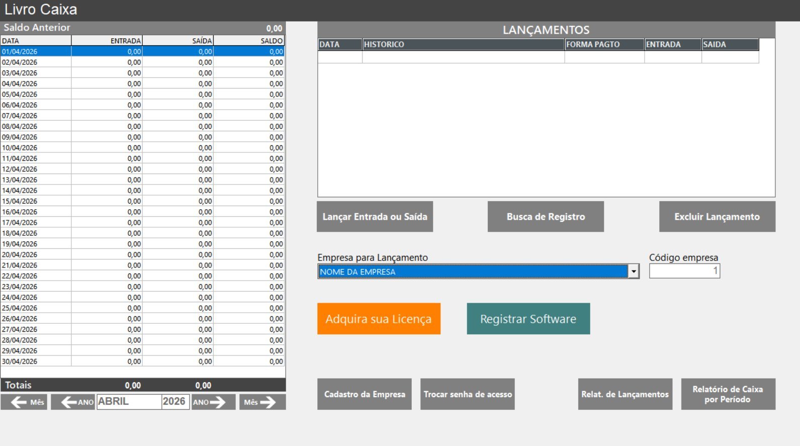Advance one year using ANO right arrow

click(213, 402)
